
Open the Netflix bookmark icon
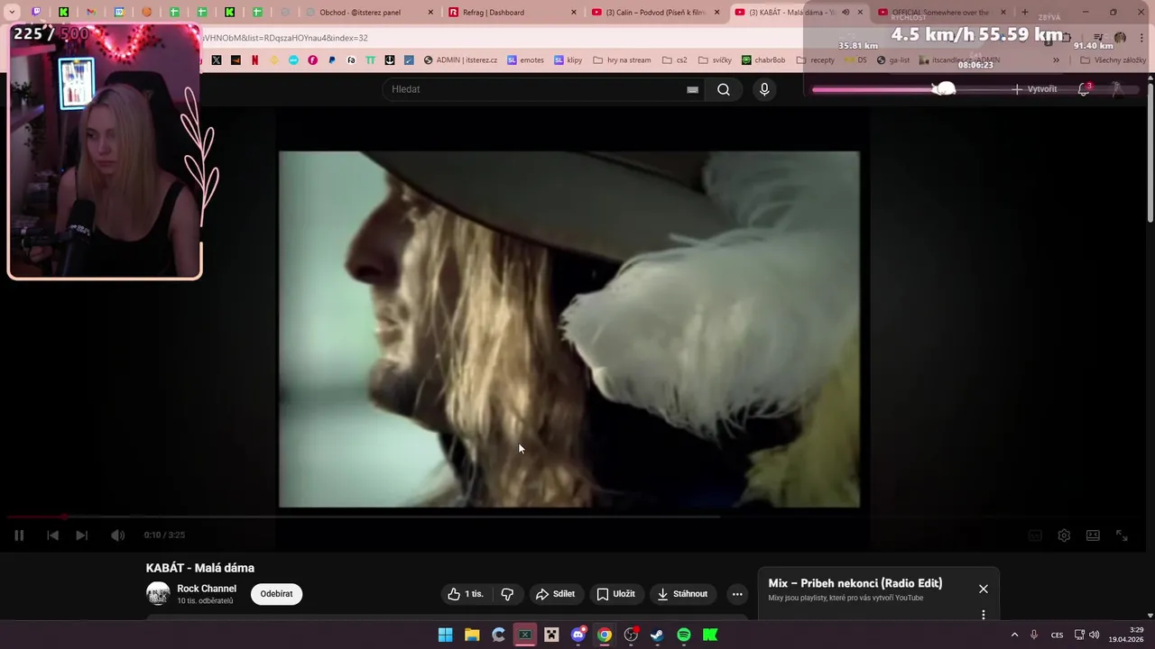[255, 60]
